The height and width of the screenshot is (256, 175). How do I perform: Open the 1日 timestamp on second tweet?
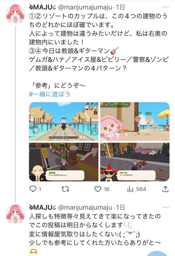[x=120, y=207]
